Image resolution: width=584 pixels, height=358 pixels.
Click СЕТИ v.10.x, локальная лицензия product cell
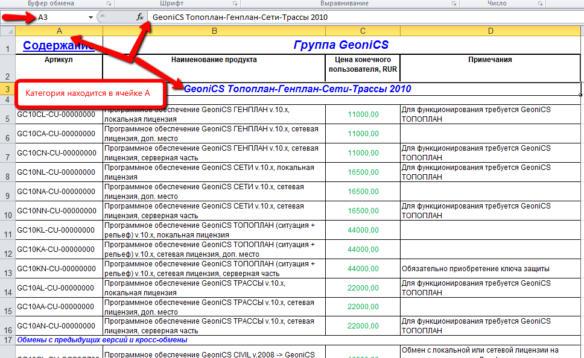click(214, 172)
